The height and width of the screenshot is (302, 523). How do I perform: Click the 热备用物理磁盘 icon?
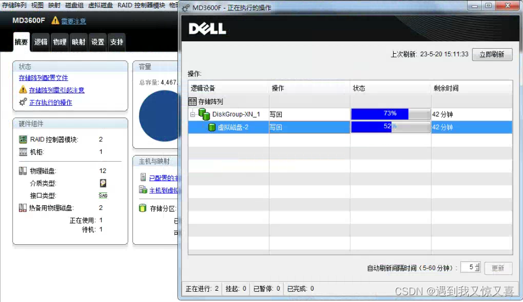point(23,208)
